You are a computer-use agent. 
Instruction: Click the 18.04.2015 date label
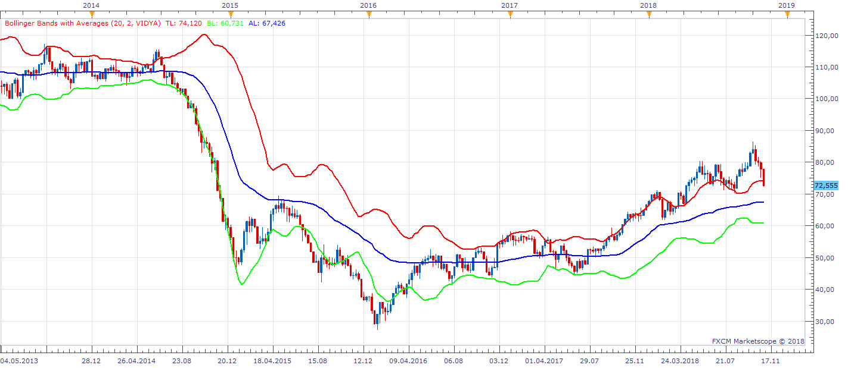click(x=272, y=361)
